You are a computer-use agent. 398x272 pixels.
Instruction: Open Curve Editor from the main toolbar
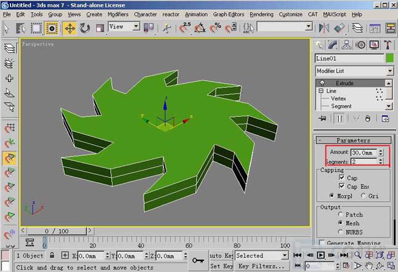click(x=375, y=28)
